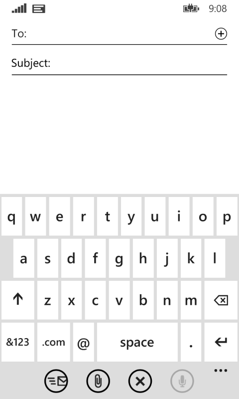Discard the draft with the X icon
Viewport: 239px width, 399px height.
coord(140,381)
